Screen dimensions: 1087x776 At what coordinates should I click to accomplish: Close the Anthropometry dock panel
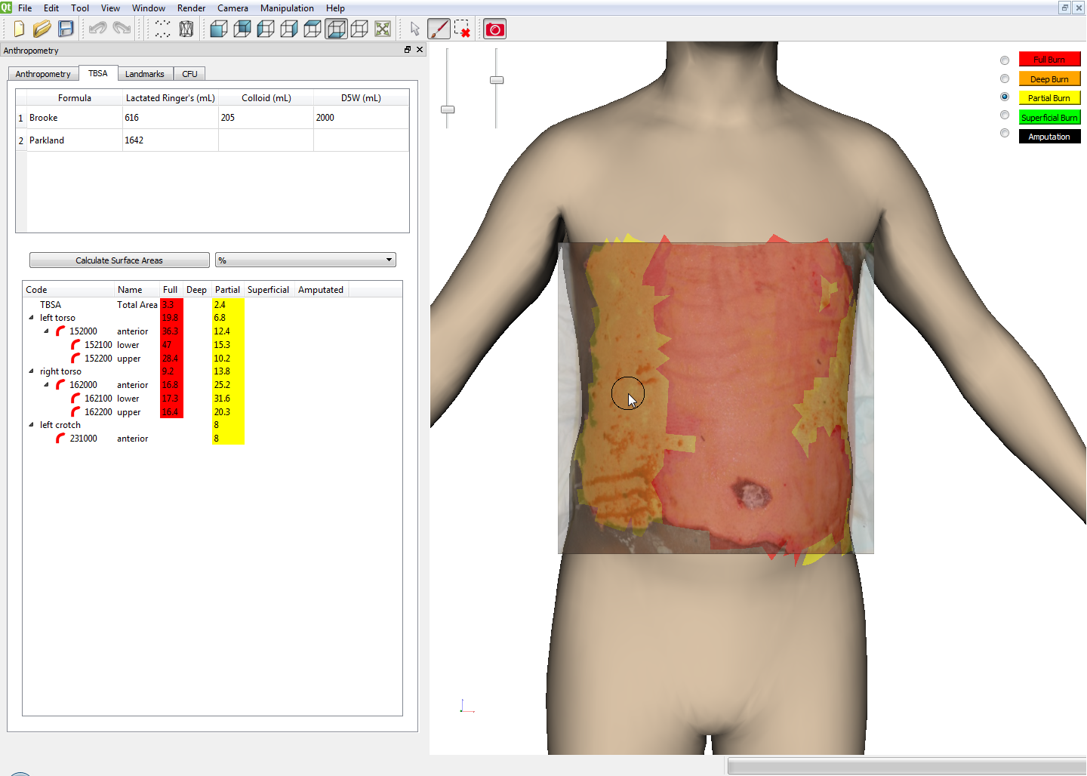420,50
